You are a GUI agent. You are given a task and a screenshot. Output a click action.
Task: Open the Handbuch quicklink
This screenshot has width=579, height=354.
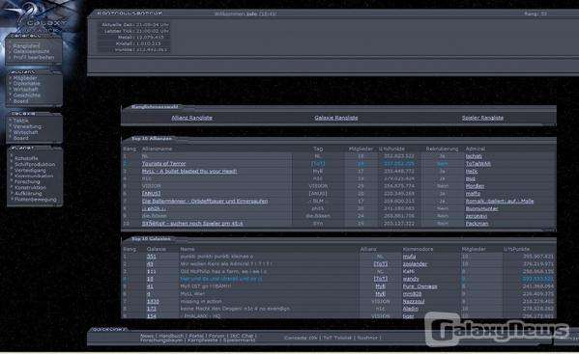point(171,336)
